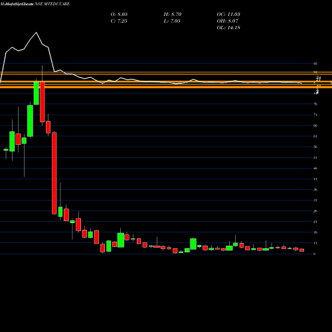The height and width of the screenshot is (332, 332).
Task: Select the close value C: 7.25
Action: click(119, 21)
